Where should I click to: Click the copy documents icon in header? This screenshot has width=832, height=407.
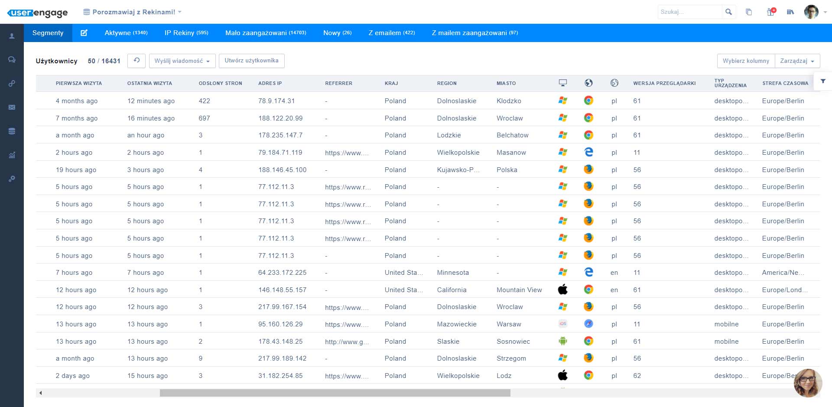(749, 12)
